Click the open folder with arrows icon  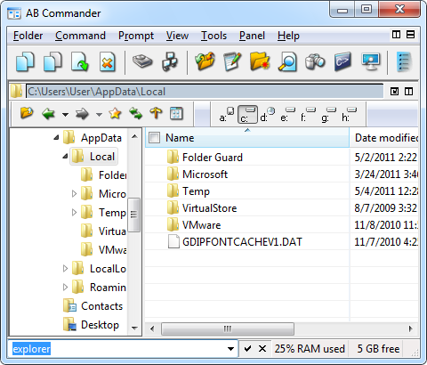click(x=205, y=61)
